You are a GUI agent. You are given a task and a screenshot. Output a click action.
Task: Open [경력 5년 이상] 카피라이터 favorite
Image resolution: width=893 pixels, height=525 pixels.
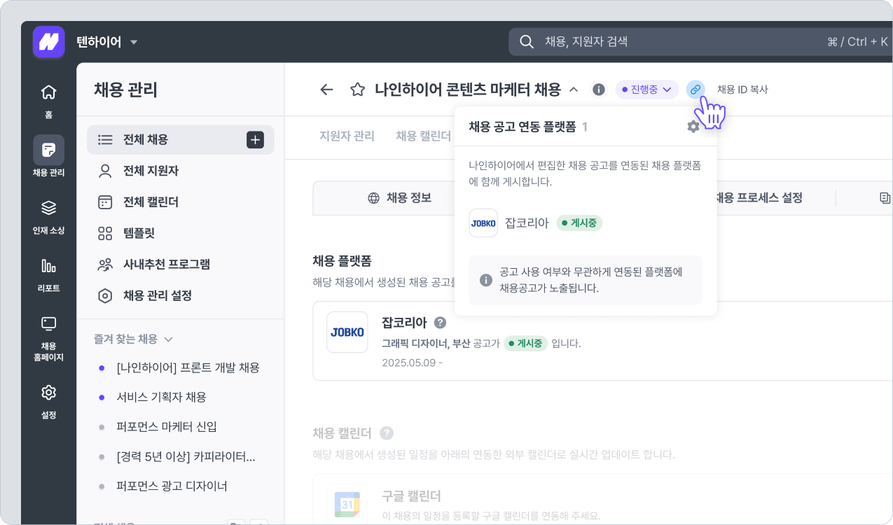186,456
